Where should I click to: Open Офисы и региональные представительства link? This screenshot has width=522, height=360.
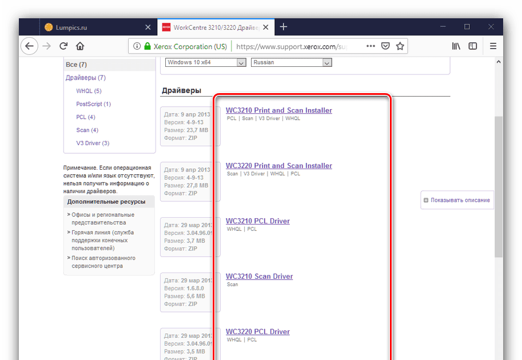[103, 219]
